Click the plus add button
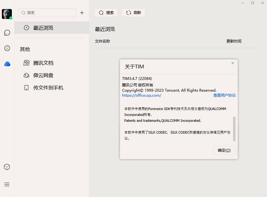This screenshot has width=267, height=197. [82, 13]
